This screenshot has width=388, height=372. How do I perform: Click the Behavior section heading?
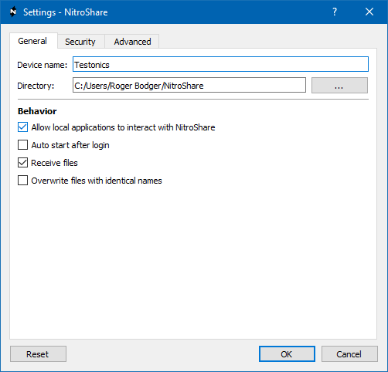pyautogui.click(x=37, y=111)
